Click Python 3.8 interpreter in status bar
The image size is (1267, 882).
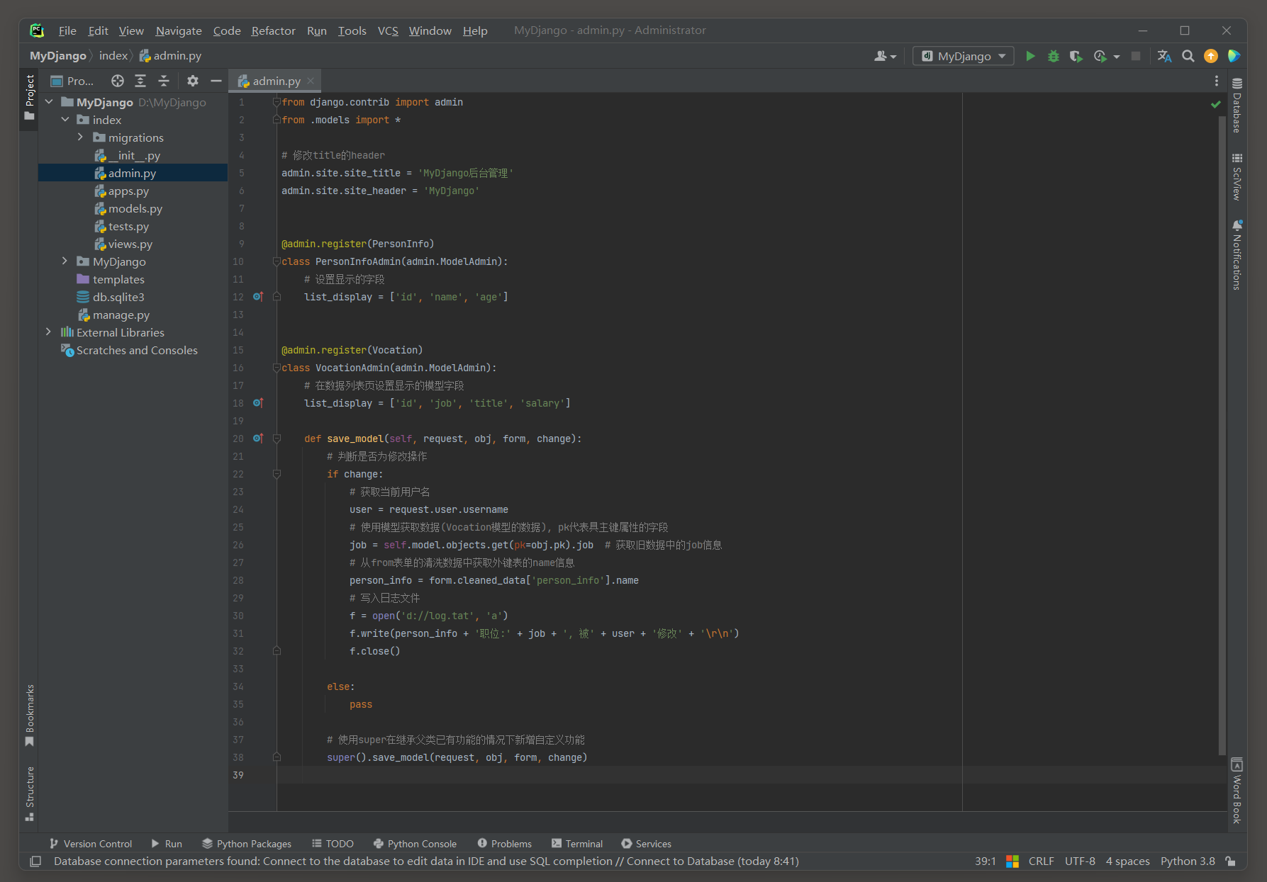point(1187,861)
